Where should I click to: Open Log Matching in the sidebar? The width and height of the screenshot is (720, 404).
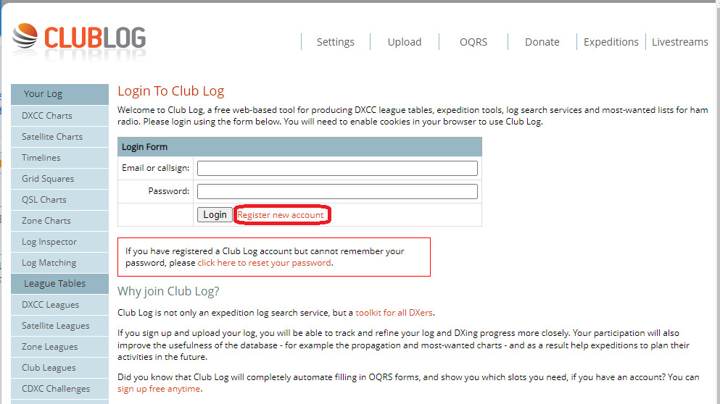tap(59, 263)
